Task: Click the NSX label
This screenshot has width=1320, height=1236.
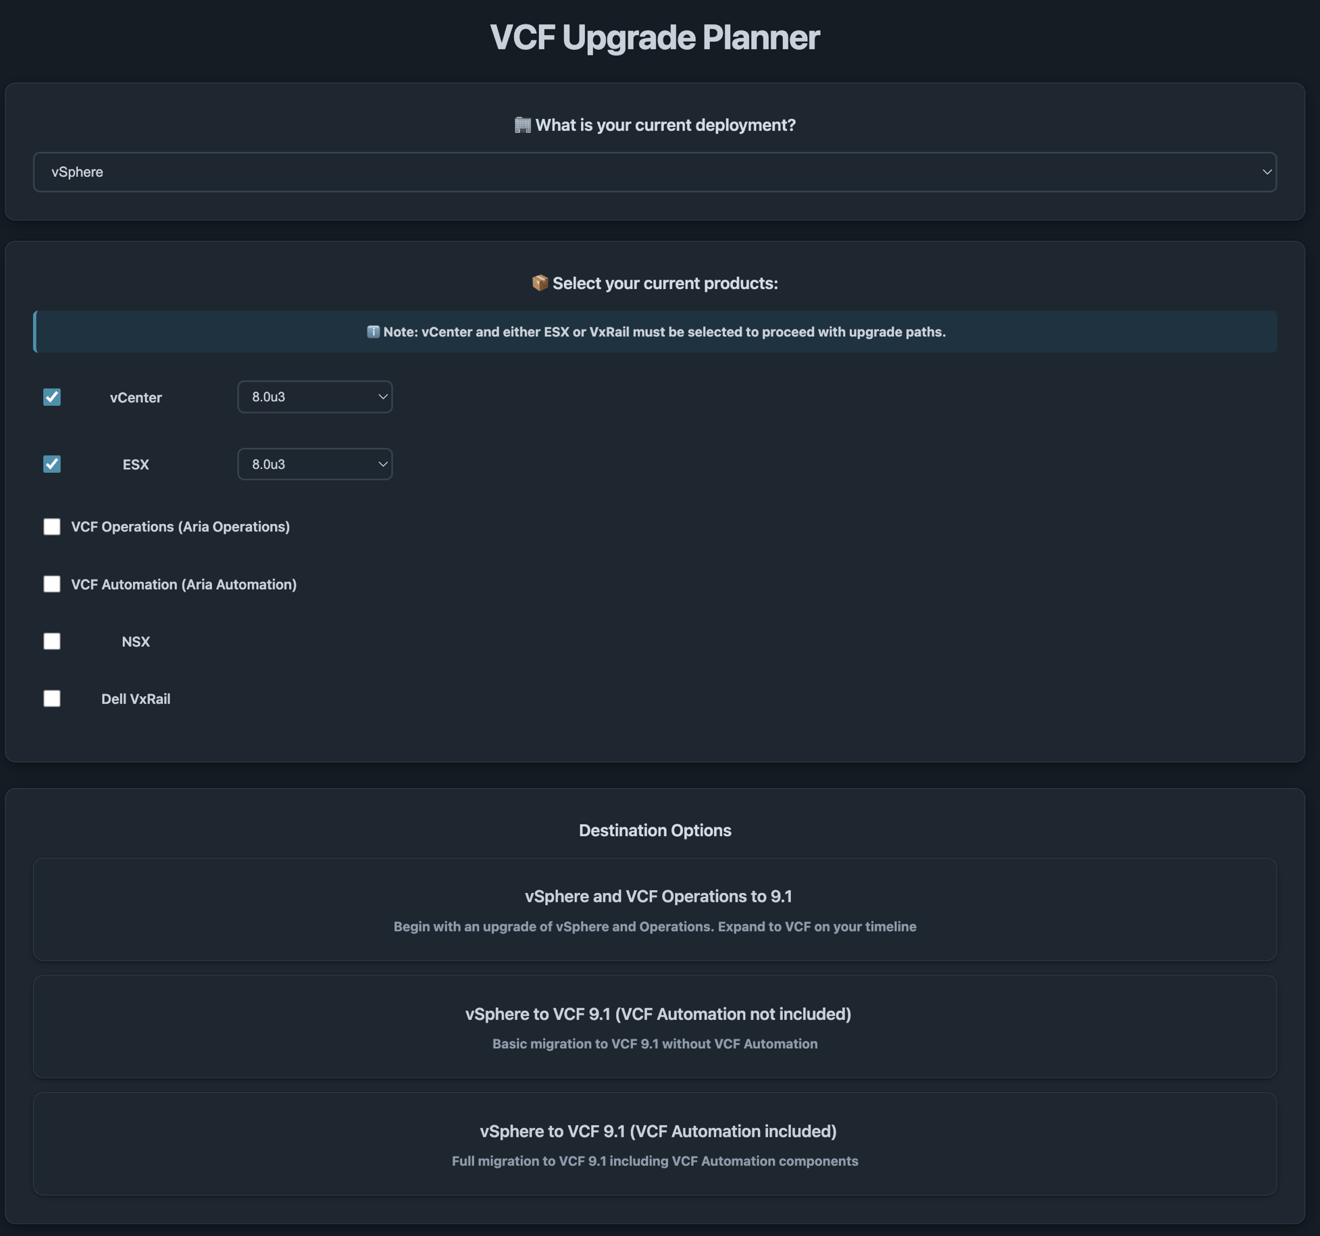Action: coord(136,642)
